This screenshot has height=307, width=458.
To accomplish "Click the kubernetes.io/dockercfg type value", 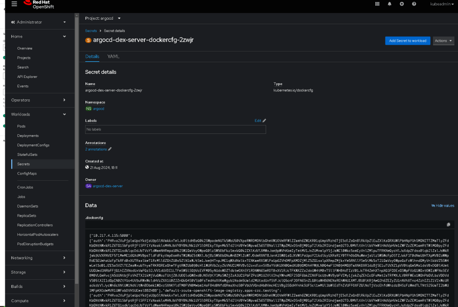I will tap(293, 90).
